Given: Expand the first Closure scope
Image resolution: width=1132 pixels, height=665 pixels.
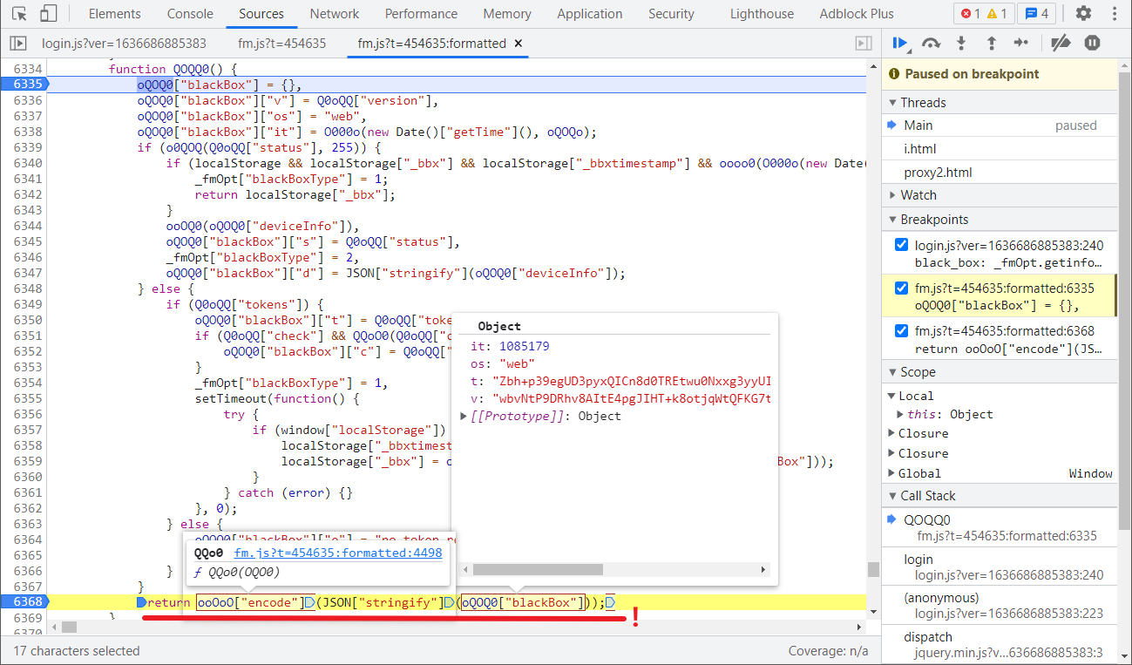Looking at the screenshot, I should coord(891,434).
